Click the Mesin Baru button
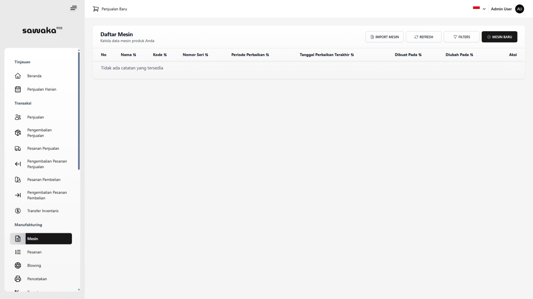533x299 pixels. point(499,37)
